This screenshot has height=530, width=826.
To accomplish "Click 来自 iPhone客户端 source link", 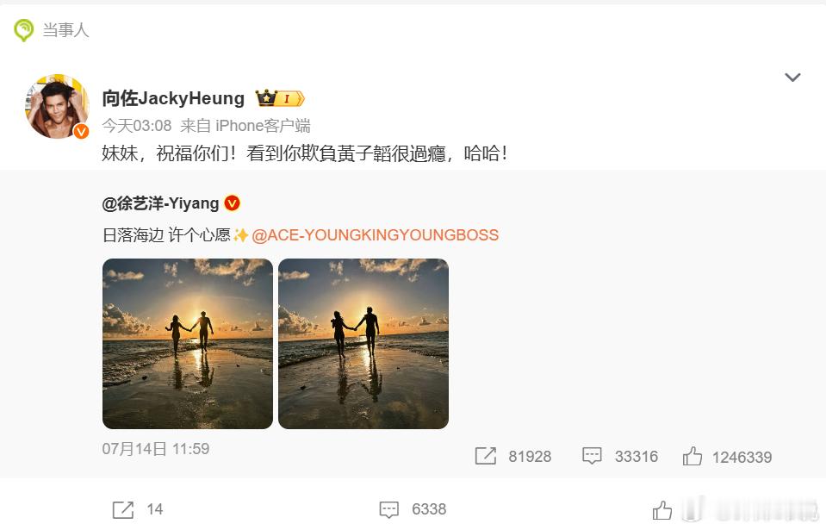I will pyautogui.click(x=245, y=126).
